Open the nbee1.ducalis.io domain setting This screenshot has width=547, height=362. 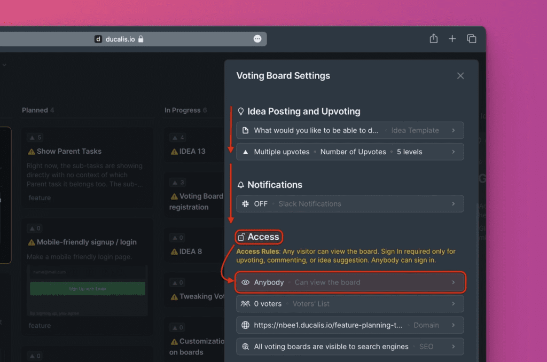350,325
